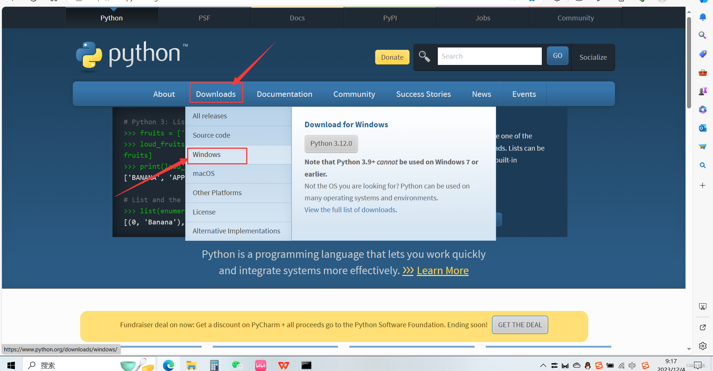Select License in the Downloads submenu

click(x=238, y=212)
